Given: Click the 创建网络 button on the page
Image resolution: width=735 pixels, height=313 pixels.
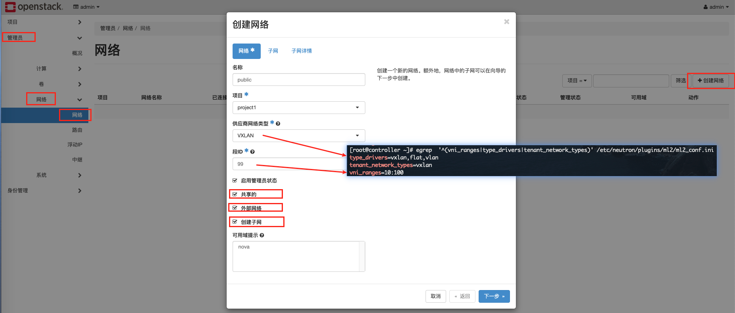Looking at the screenshot, I should 711,81.
